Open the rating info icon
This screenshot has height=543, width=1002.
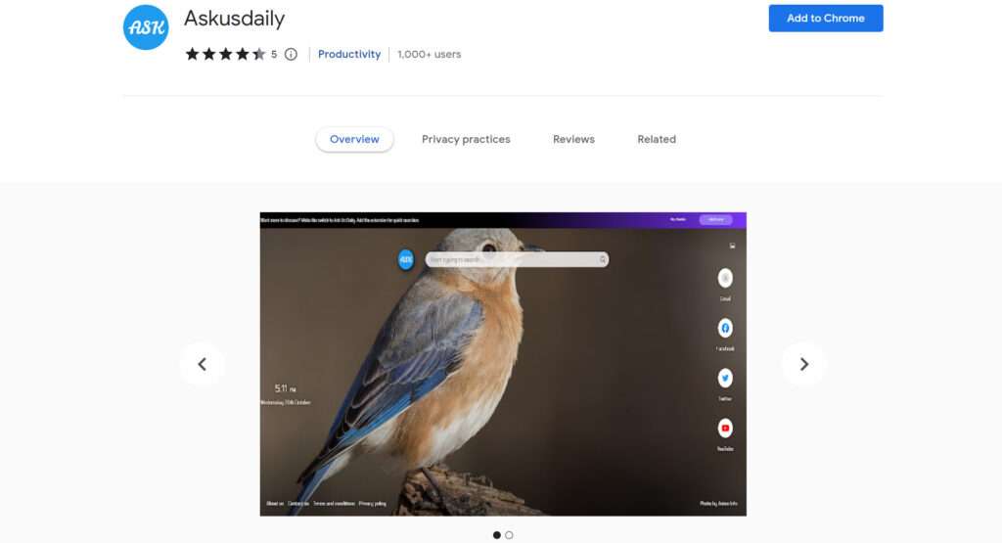pyautogui.click(x=291, y=55)
